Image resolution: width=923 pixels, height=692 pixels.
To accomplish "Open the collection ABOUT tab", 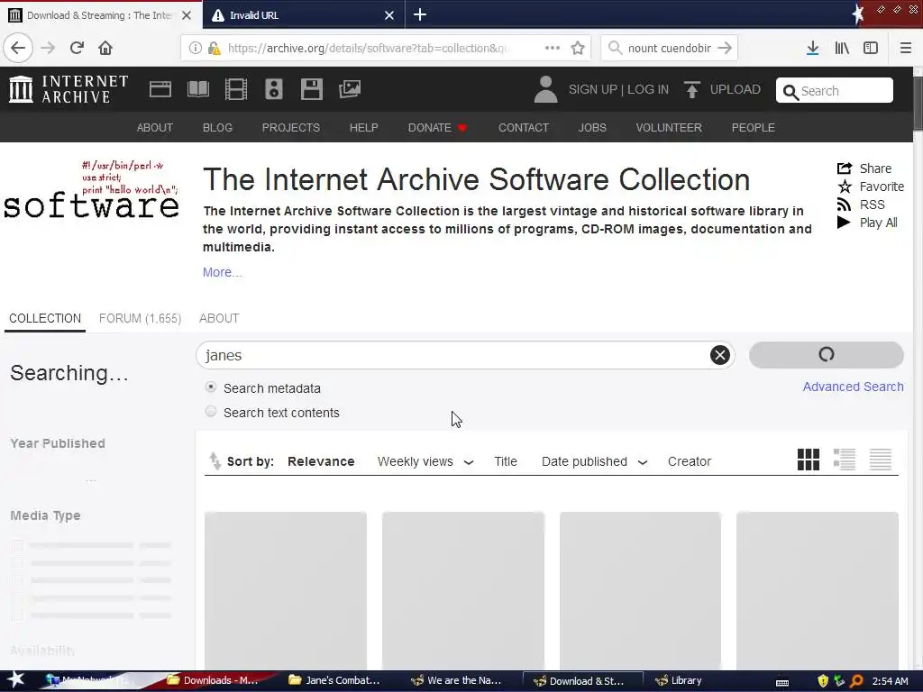I will coord(219,318).
